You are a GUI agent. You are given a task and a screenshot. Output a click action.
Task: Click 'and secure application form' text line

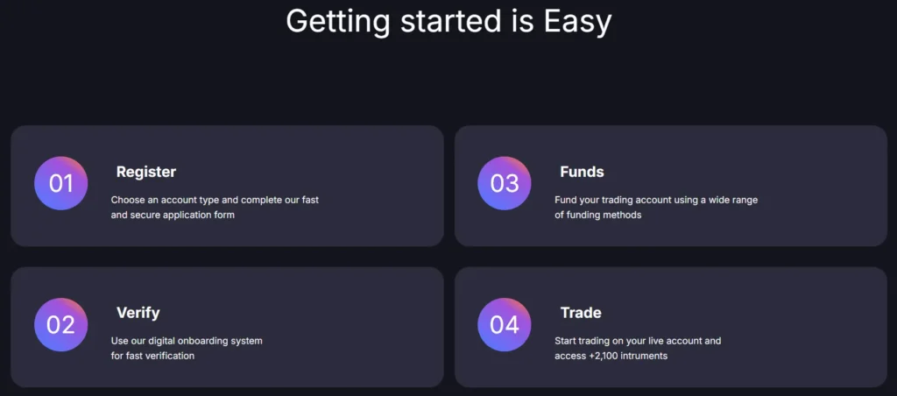click(173, 215)
